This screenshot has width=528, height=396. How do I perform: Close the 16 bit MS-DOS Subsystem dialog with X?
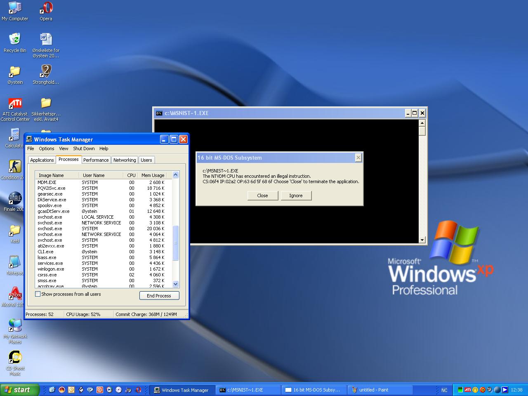click(x=358, y=158)
